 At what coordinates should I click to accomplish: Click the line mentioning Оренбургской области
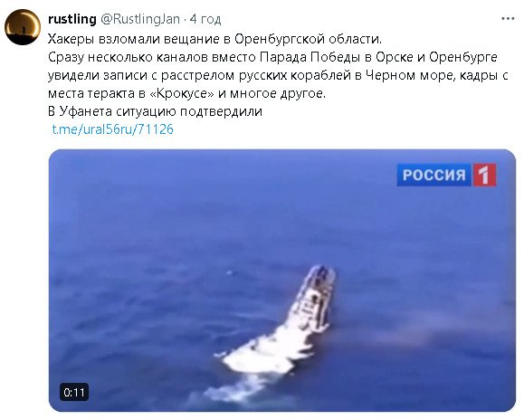tap(214, 39)
